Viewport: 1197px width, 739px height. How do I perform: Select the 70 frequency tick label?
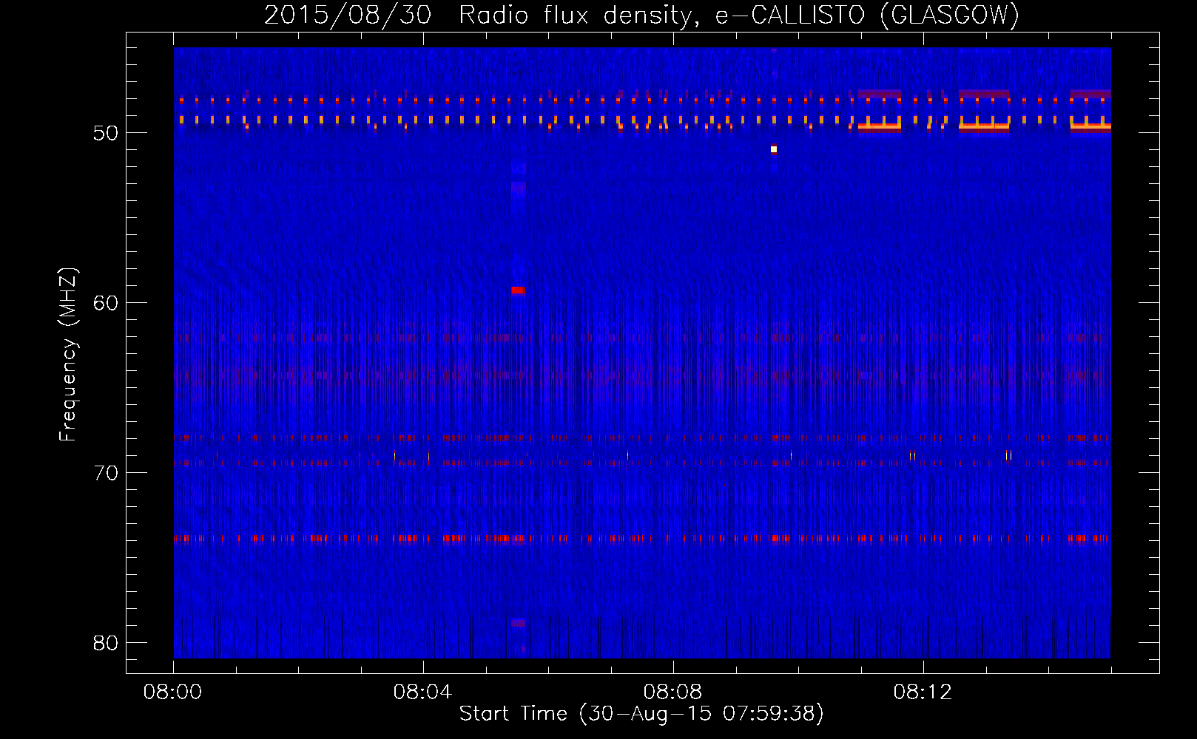coord(106,473)
